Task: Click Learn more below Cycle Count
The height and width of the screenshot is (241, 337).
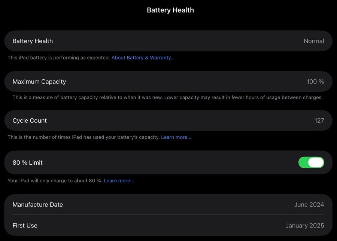Action: pos(176,137)
